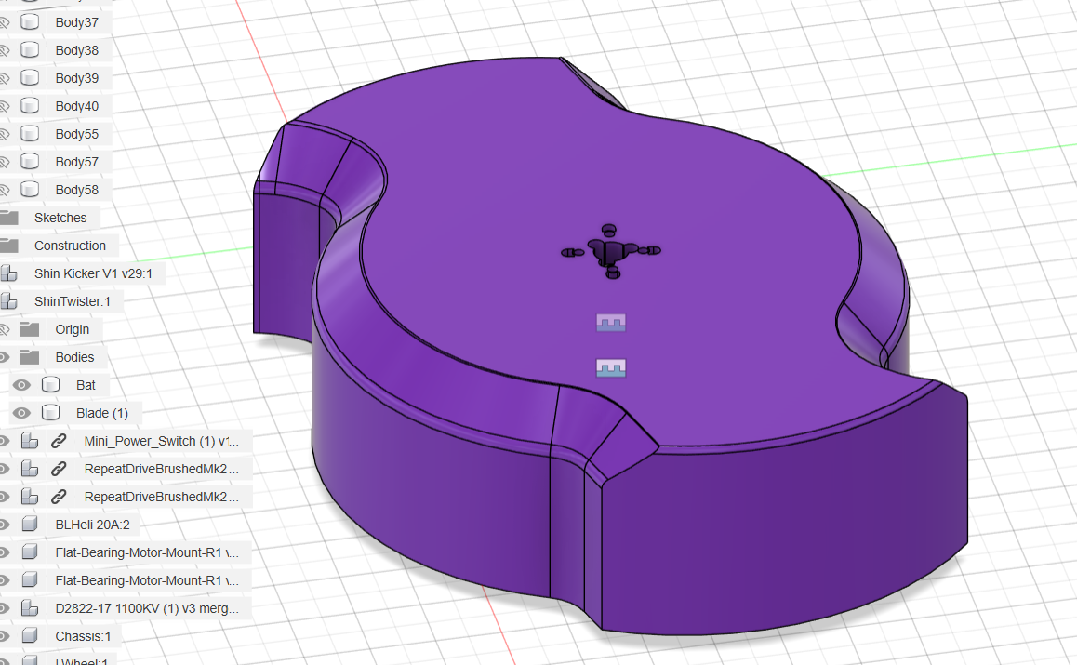This screenshot has width=1077, height=665.
Task: Click the component icon for ShinTwister:1
Action: [x=9, y=301]
